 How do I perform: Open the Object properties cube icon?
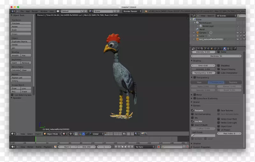pos(212,49)
